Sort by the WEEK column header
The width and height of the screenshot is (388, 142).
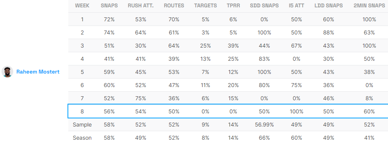82,5
